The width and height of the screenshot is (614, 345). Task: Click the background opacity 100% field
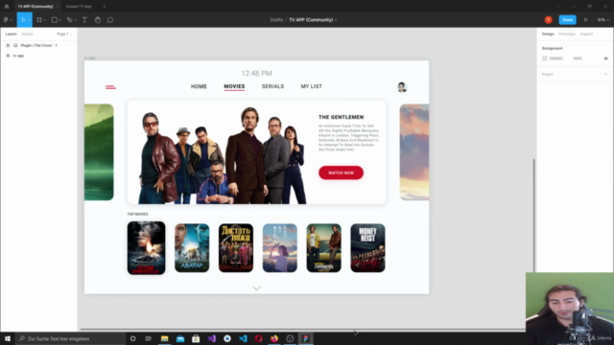578,58
